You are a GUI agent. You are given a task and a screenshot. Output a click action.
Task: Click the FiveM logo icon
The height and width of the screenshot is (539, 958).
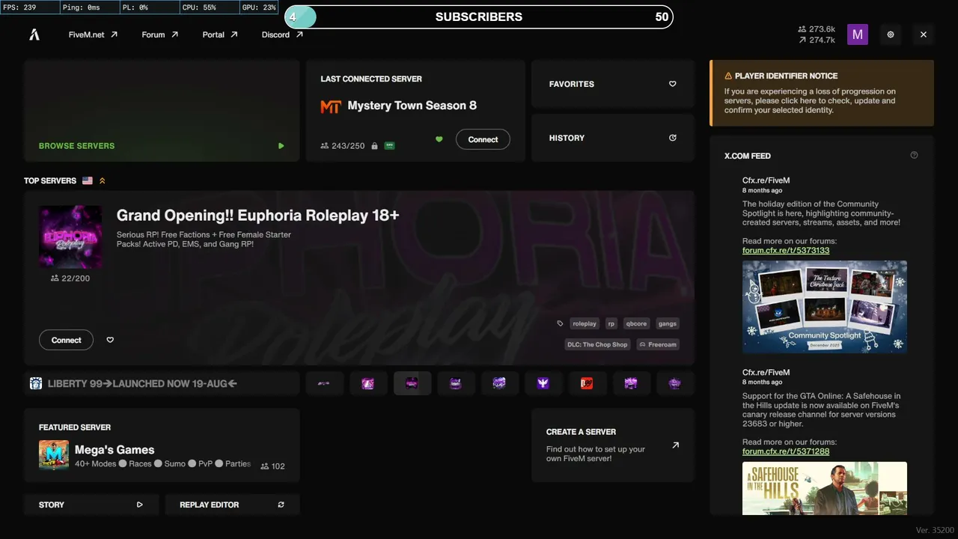[34, 34]
